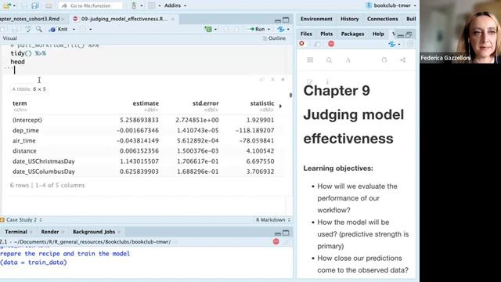Open the version control toolbar dropdown
The height and width of the screenshot is (282, 501).
[142, 5]
